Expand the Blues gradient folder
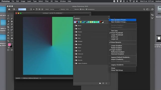 click(74, 29)
